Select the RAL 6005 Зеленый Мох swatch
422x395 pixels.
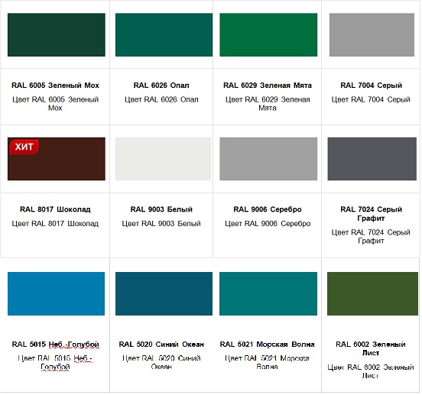[x=57, y=35]
